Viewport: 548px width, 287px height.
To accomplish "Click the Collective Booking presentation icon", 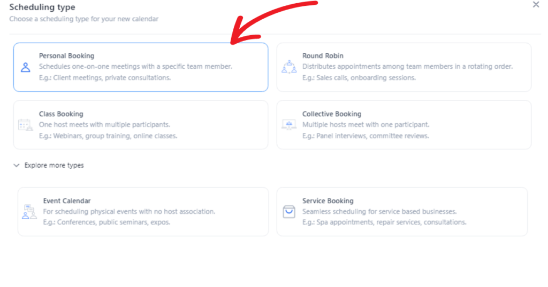I will [x=289, y=125].
